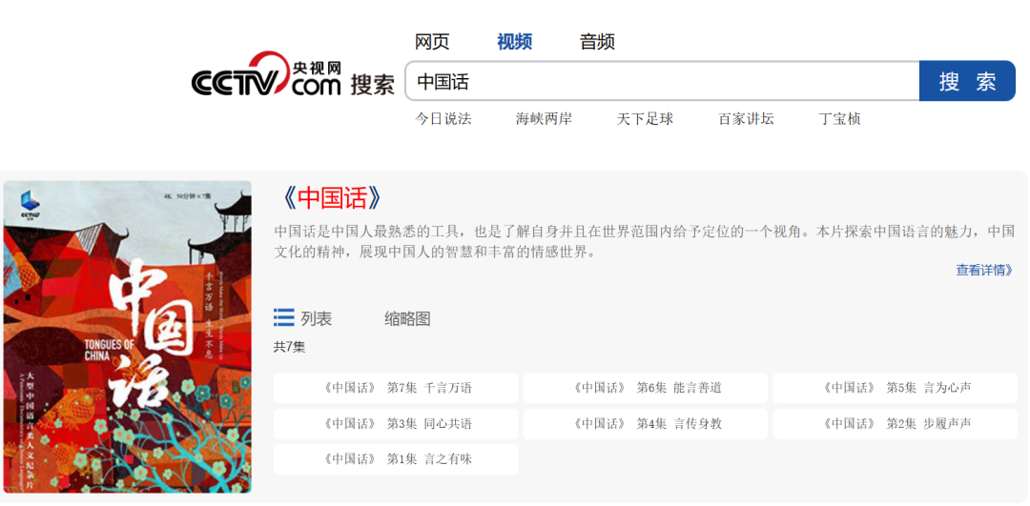Expand 查看详情 for full description
The height and width of the screenshot is (506, 1030).
984,271
